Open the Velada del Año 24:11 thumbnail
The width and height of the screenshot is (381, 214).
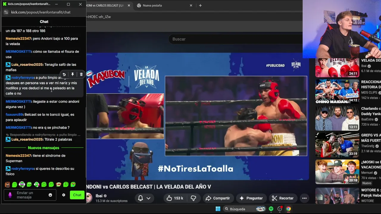[337, 68]
